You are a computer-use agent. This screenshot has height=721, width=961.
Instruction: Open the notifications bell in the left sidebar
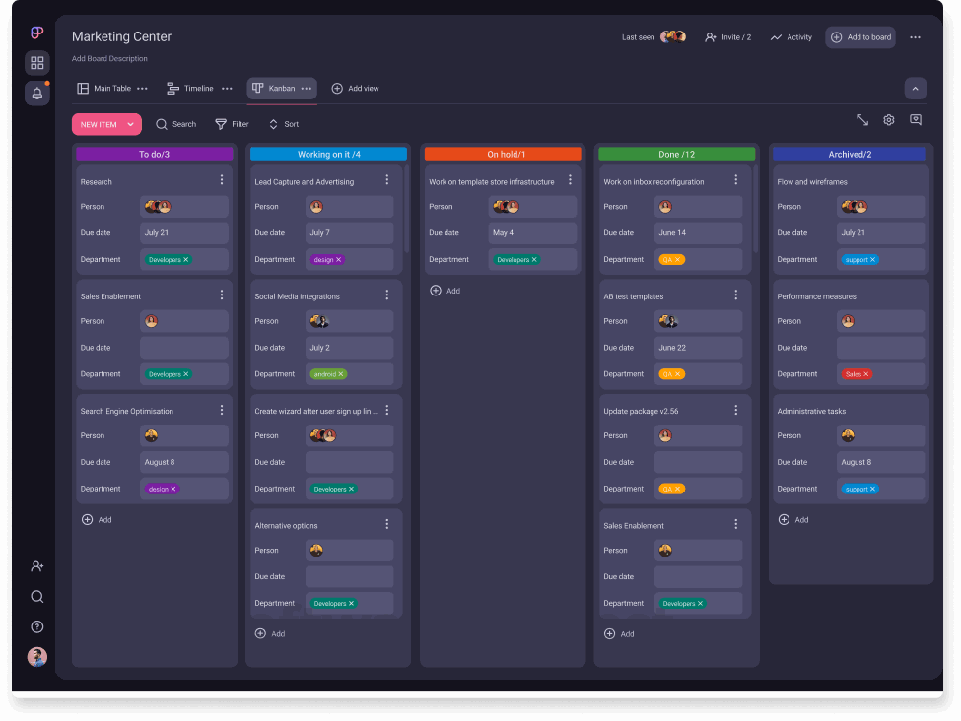pyautogui.click(x=36, y=93)
